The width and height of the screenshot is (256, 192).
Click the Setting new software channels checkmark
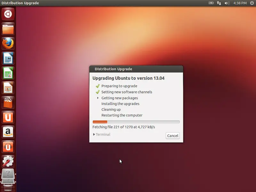(x=98, y=92)
